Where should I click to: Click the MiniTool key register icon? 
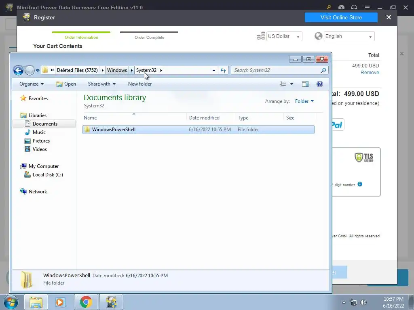click(328, 7)
